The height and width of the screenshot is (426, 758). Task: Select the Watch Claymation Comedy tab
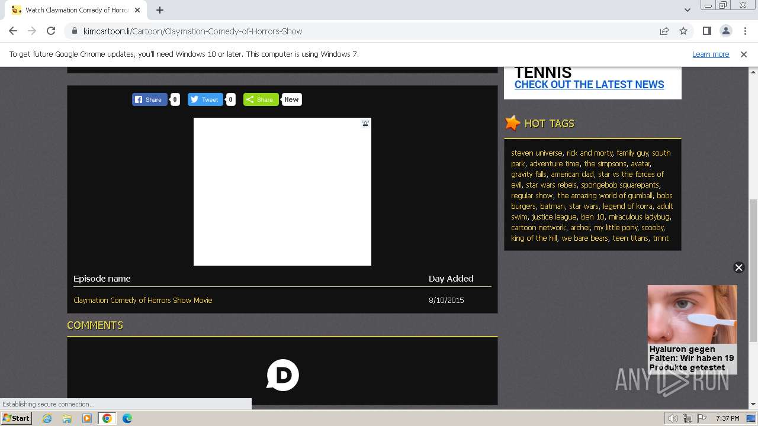click(76, 10)
